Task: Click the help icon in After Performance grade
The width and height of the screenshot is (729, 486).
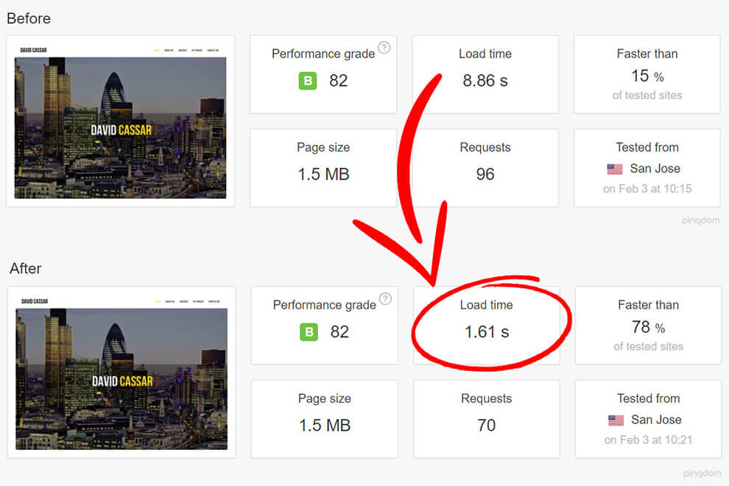Action: (384, 299)
